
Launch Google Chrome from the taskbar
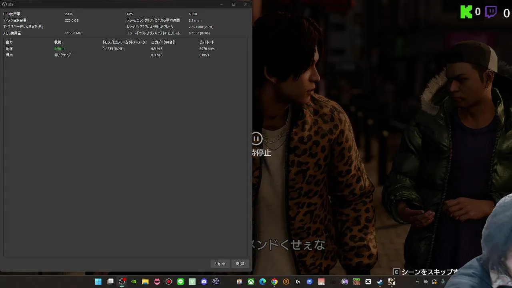coord(274,282)
